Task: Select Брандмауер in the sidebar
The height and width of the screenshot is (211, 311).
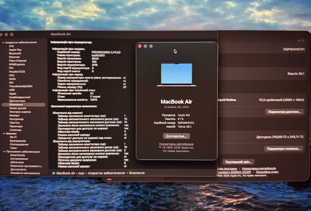Action: point(18,141)
